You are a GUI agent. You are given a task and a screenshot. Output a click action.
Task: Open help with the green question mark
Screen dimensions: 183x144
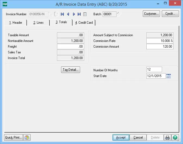(x=175, y=137)
